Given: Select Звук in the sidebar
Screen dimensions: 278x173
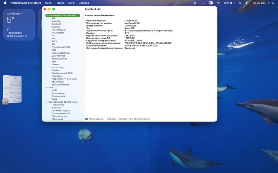Looking at the screenshot, I should (54, 62).
